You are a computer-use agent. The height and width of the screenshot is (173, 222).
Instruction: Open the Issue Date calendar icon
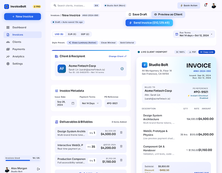coord(73,103)
